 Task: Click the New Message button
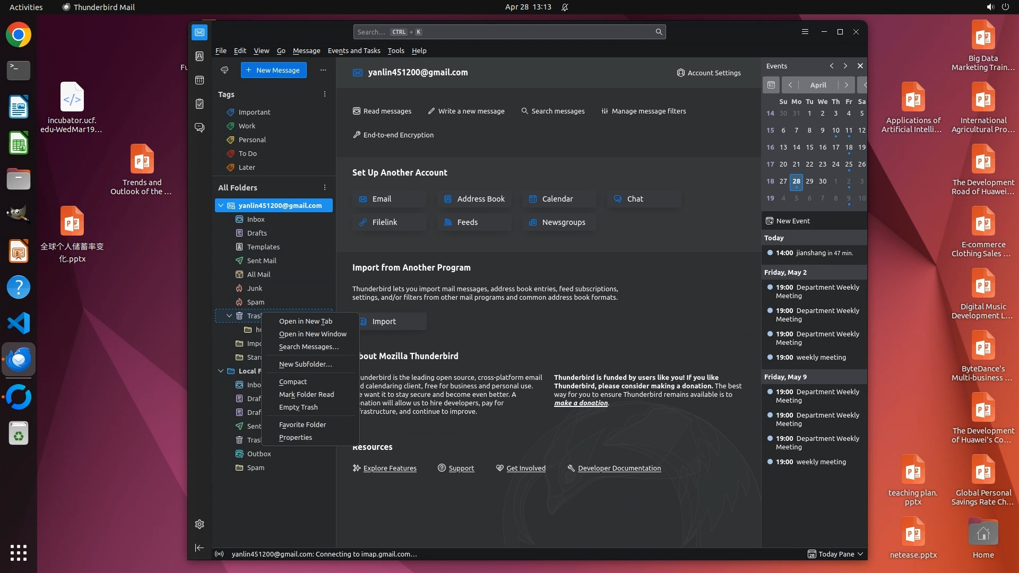coord(273,70)
